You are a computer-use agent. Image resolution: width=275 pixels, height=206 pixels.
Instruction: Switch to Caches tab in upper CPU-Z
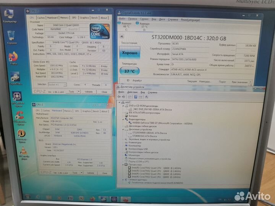pyautogui.click(x=41, y=18)
